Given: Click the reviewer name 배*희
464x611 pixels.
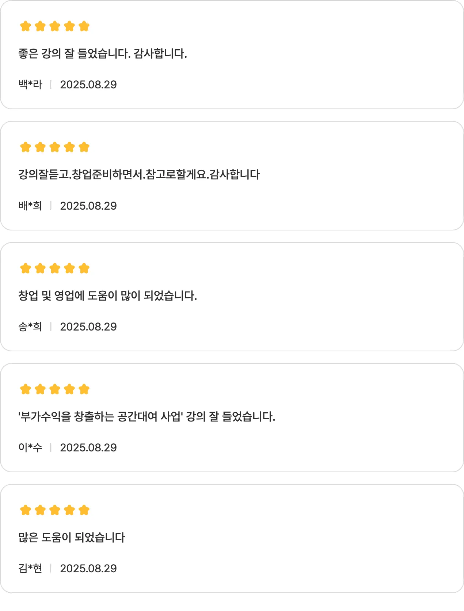Looking at the screenshot, I should 30,206.
